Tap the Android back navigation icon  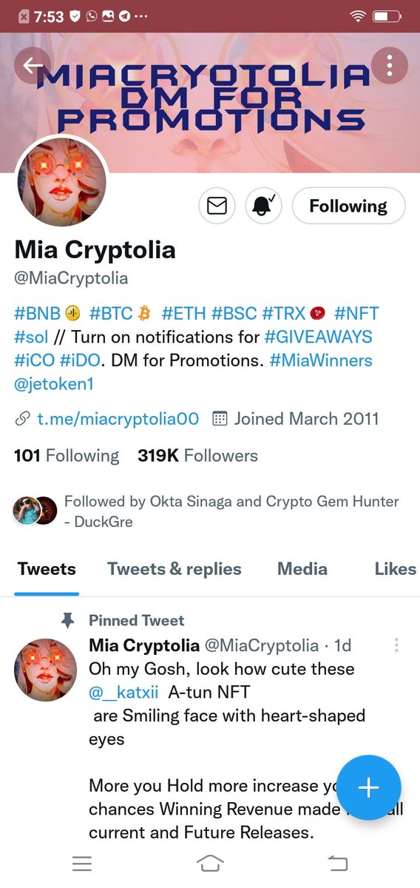[337, 863]
